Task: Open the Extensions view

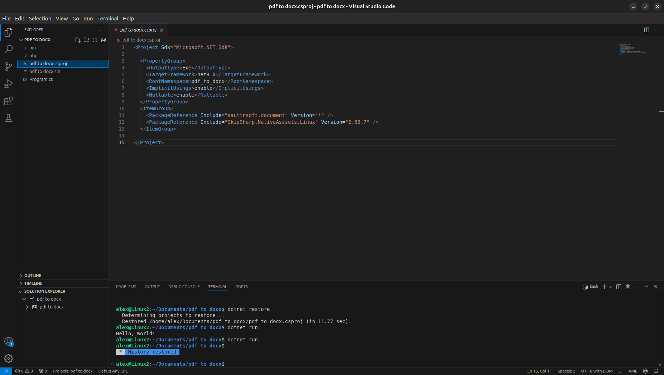Action: (9, 101)
